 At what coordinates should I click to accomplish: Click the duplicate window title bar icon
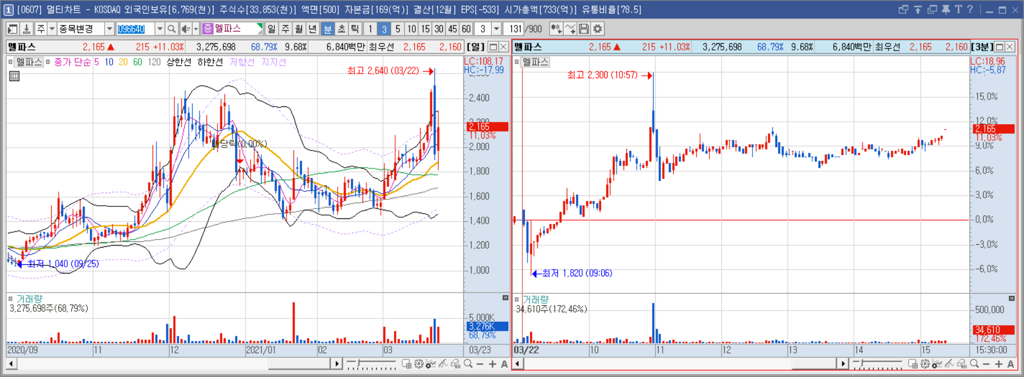[932, 9]
